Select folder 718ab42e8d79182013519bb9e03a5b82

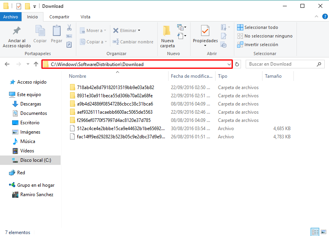click(115, 88)
